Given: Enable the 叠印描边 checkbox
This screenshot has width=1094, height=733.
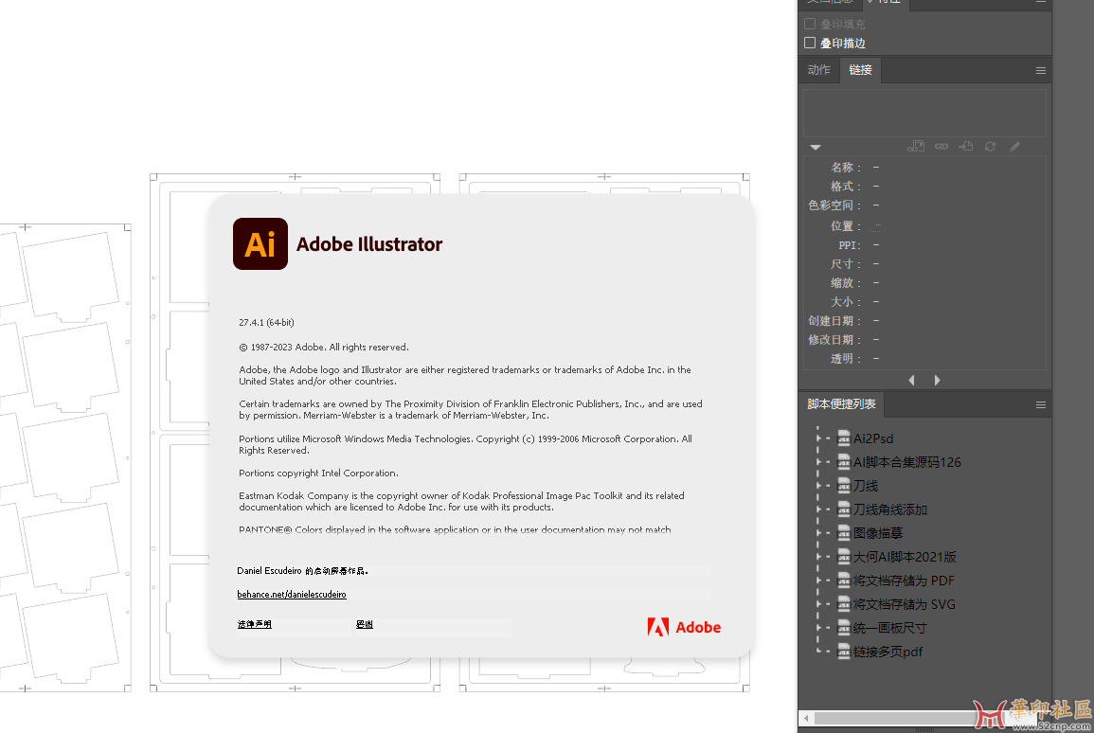Looking at the screenshot, I should [x=810, y=43].
